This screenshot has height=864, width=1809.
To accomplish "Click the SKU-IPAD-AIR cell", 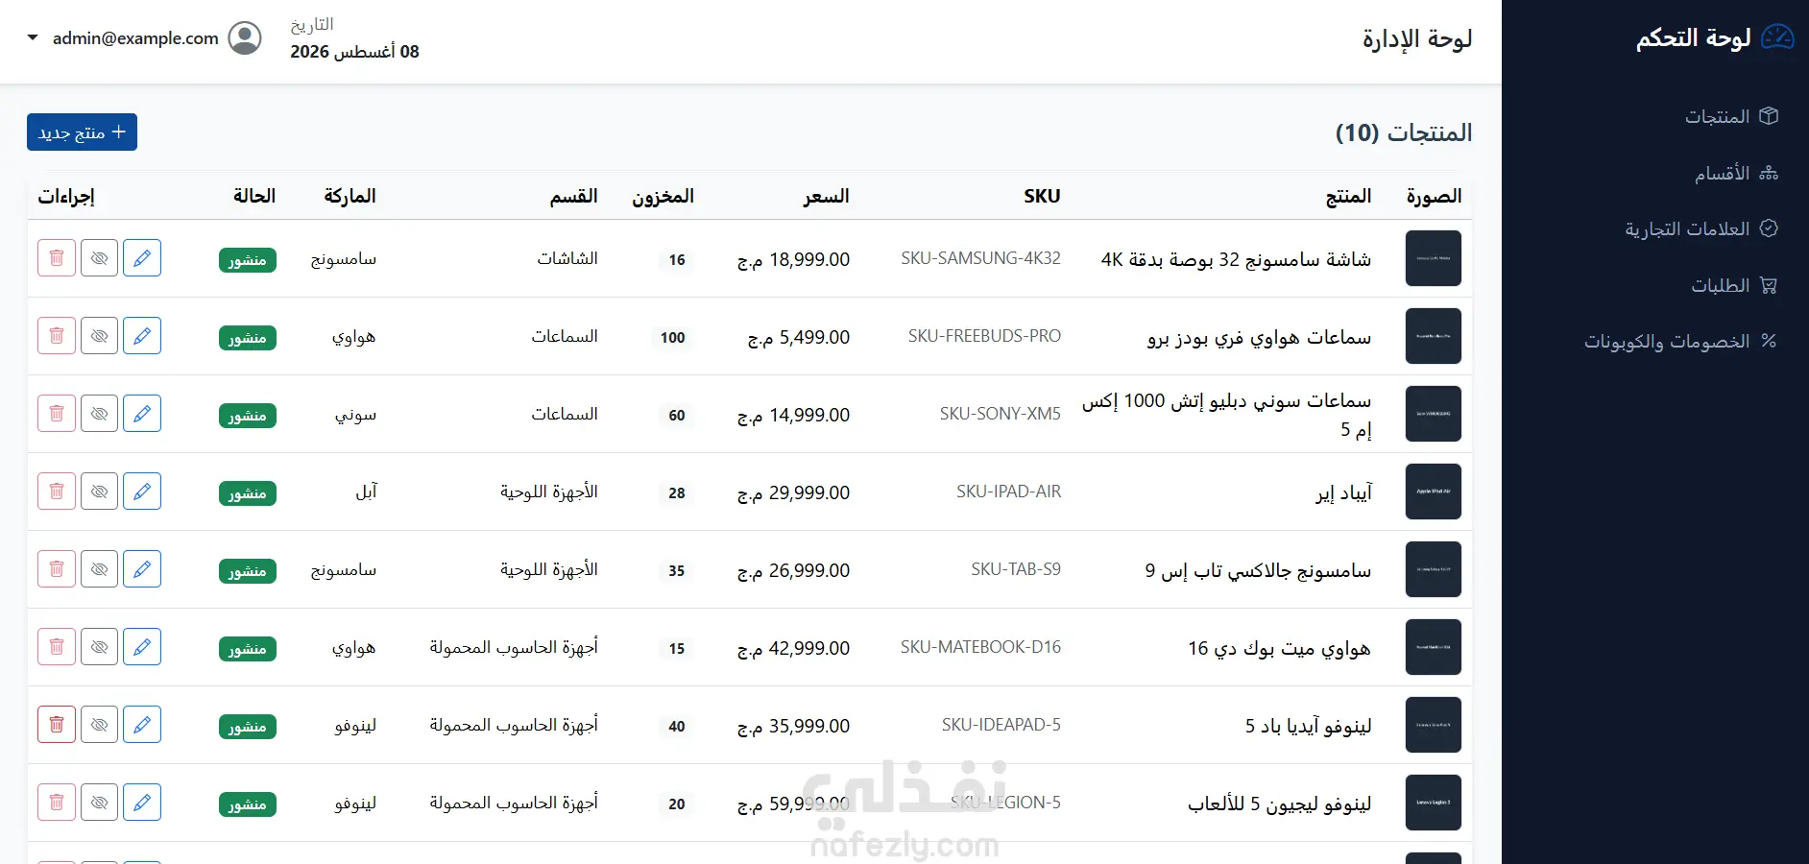I will pyautogui.click(x=1008, y=492).
